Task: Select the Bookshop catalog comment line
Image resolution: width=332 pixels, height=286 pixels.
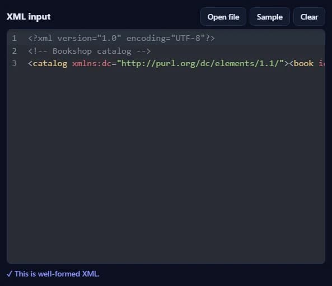Action: coord(90,51)
